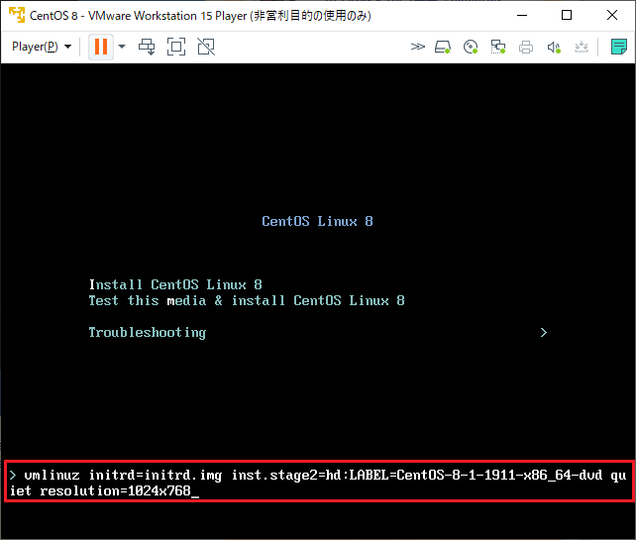Click the network adapter device icon
Viewport: 636px width, 540px height.
click(498, 47)
